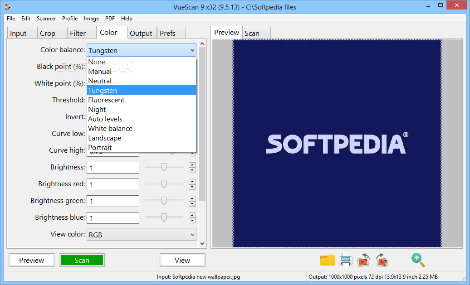The image size is (470, 285).
Task: Select None color balance option
Action: [x=142, y=62]
